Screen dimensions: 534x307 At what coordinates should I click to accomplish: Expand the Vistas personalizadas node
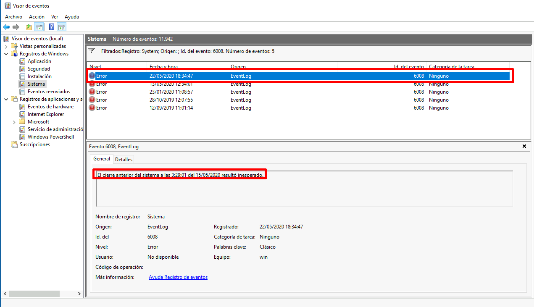coord(6,46)
